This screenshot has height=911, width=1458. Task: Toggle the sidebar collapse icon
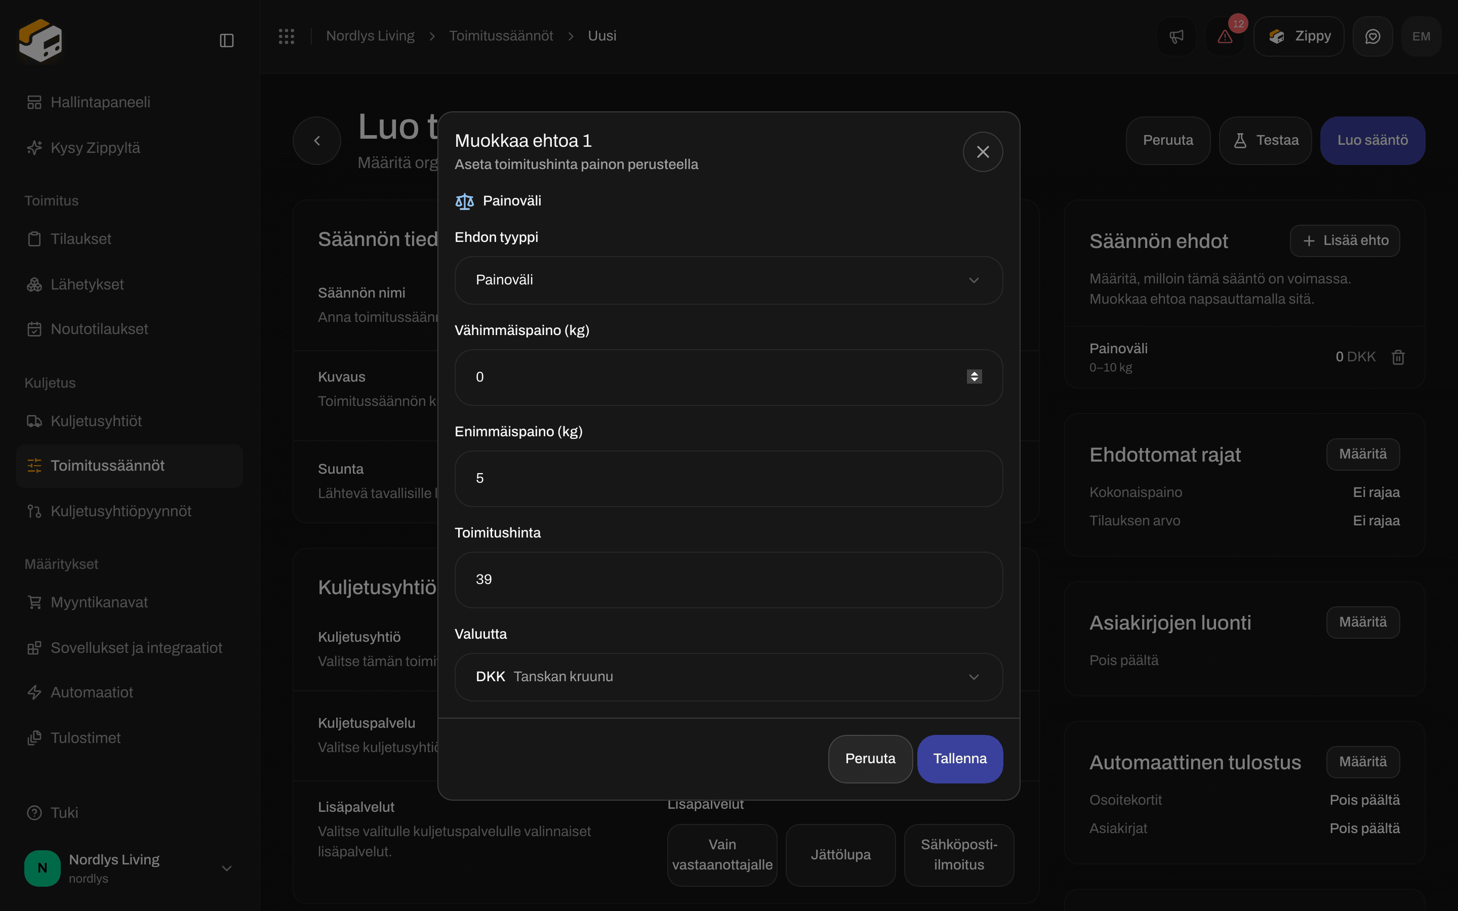(226, 40)
